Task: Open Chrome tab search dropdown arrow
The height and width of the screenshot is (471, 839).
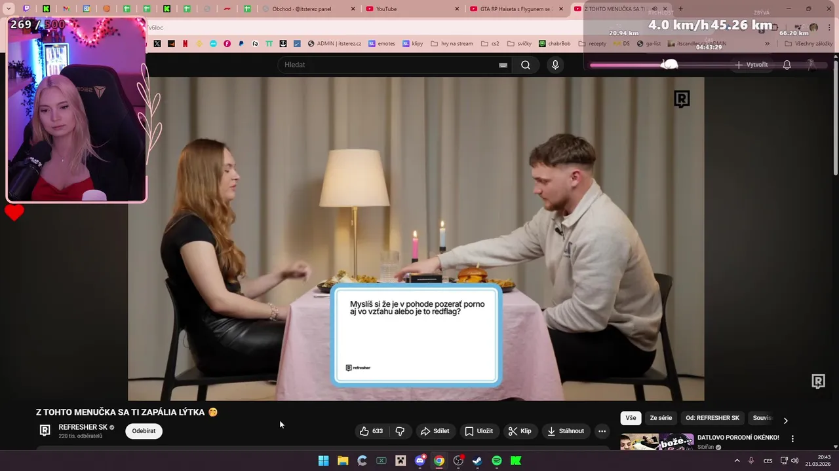Action: pyautogui.click(x=9, y=9)
